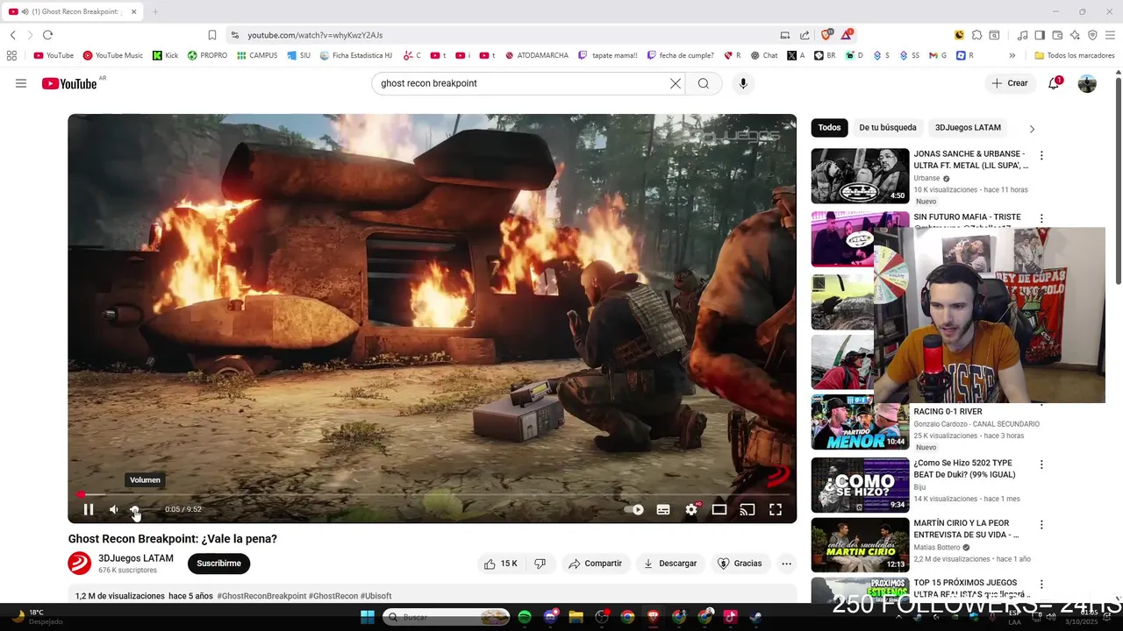Open options for the '¿Como Se Hizo 5202' video
This screenshot has width=1123, height=631.
pyautogui.click(x=1041, y=464)
